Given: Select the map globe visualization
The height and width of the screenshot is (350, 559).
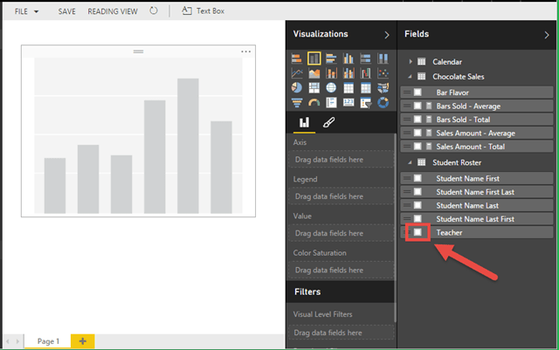Looking at the screenshot, I should pyautogui.click(x=331, y=88).
